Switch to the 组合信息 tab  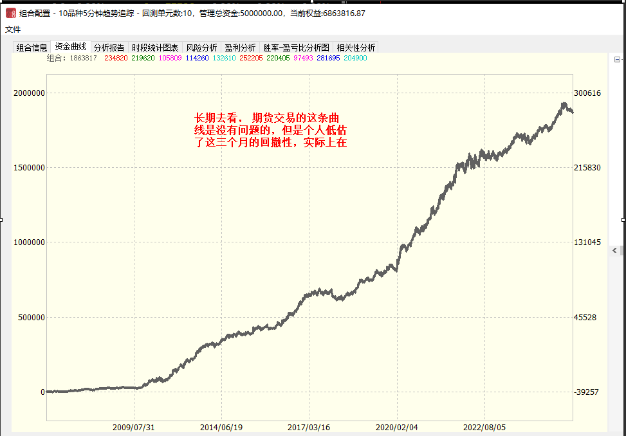(32, 48)
